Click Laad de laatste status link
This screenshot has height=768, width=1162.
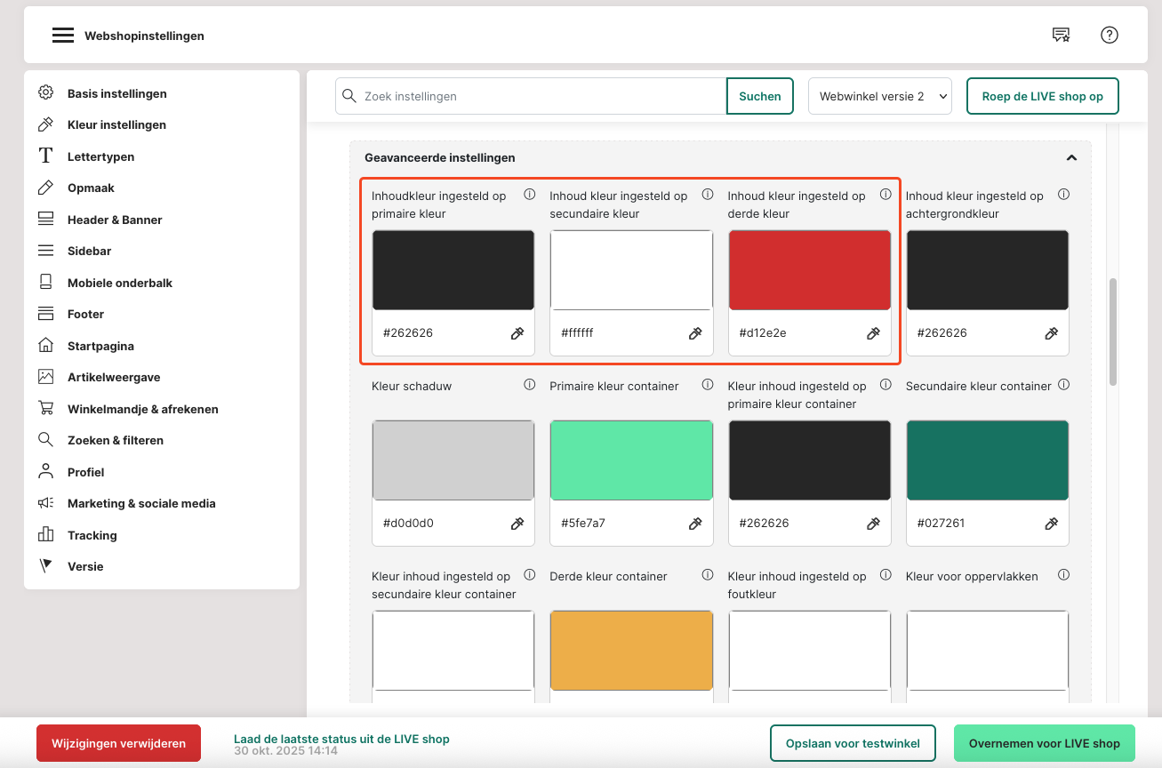coord(341,739)
